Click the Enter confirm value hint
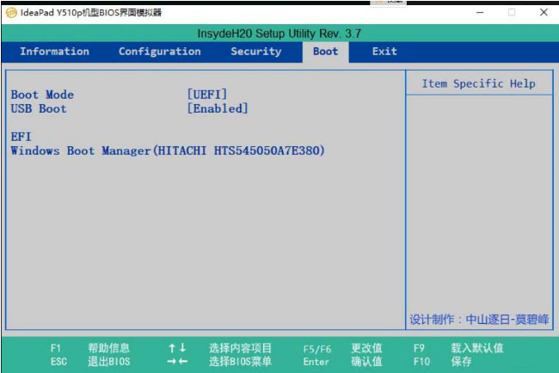The width and height of the screenshot is (559, 373). pyautogui.click(x=342, y=362)
